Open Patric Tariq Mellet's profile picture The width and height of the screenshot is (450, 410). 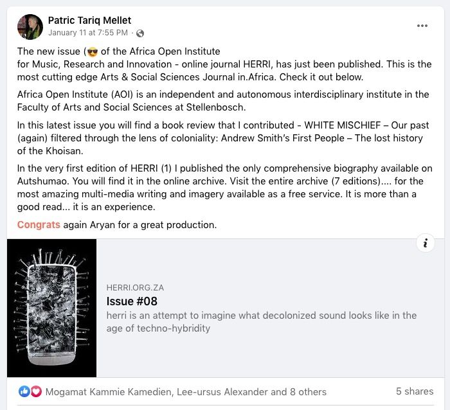(30, 26)
